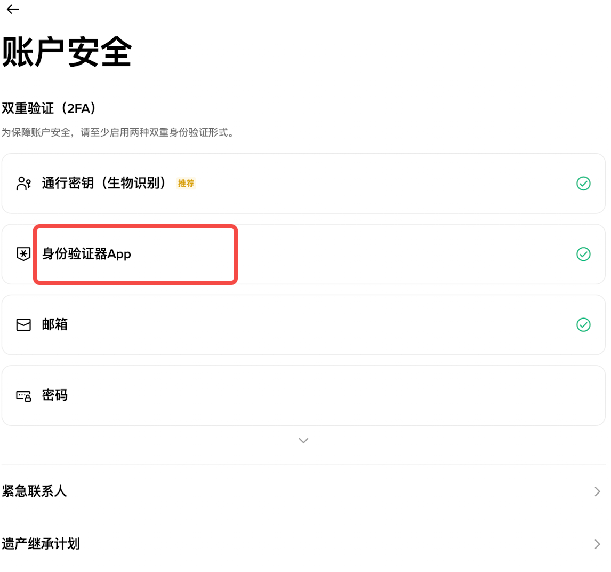The image size is (611, 572).
Task: Click the green checkmark for passkey
Action: (x=583, y=184)
